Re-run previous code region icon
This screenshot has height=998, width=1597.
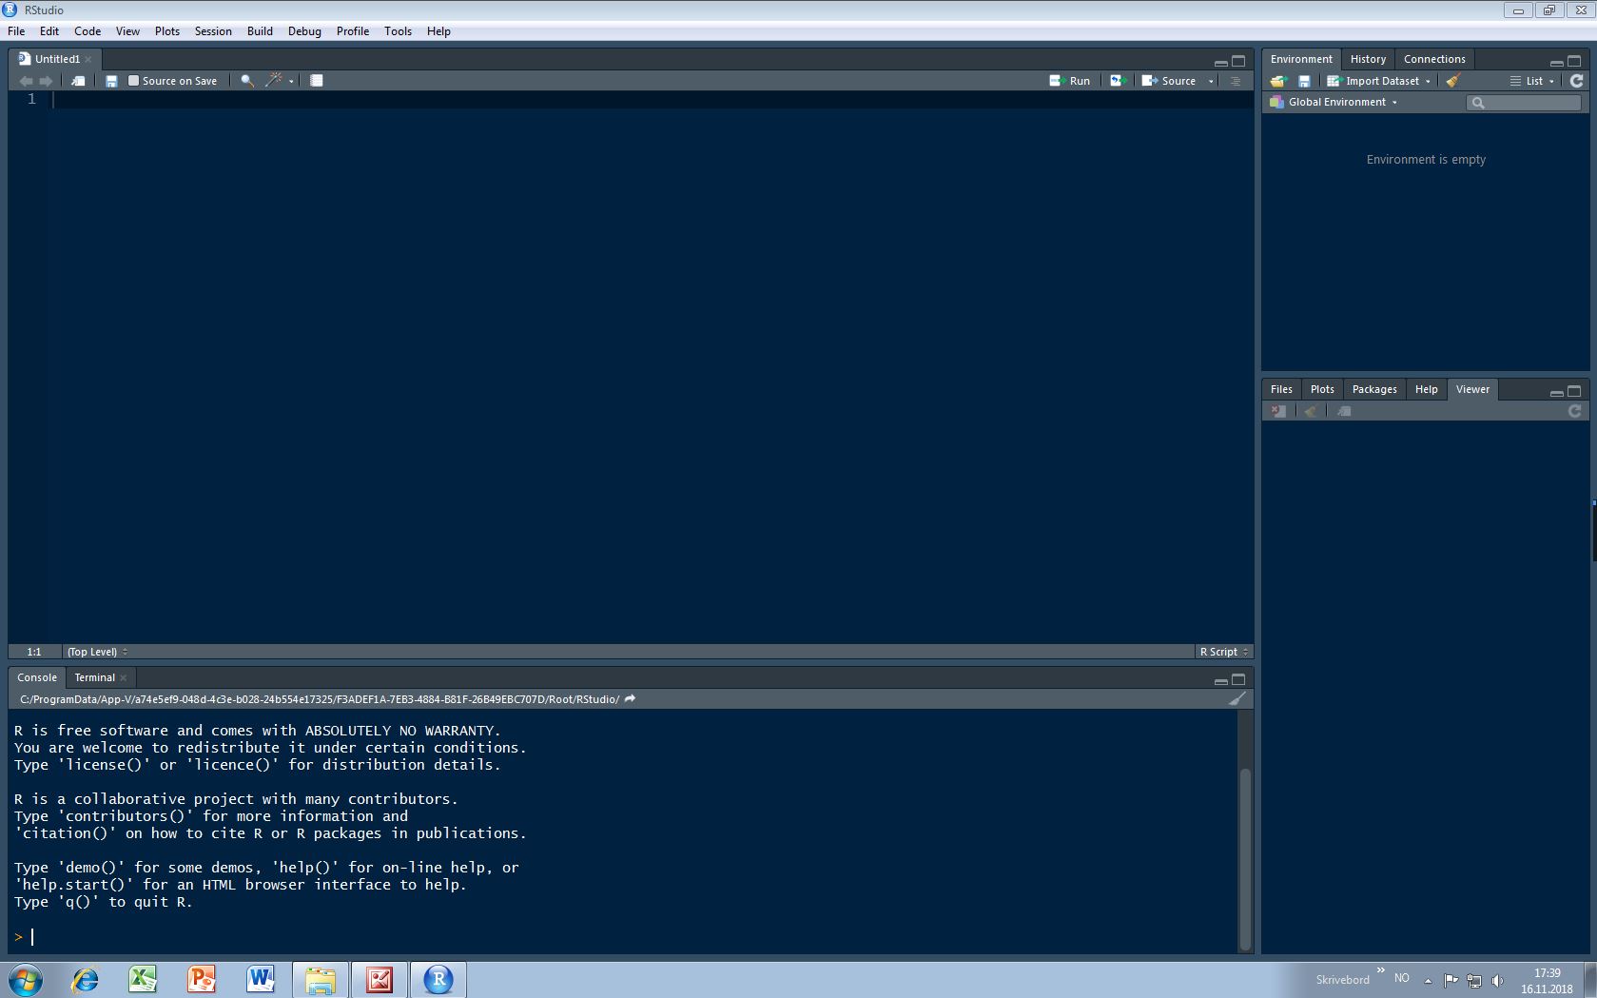[x=1119, y=81]
